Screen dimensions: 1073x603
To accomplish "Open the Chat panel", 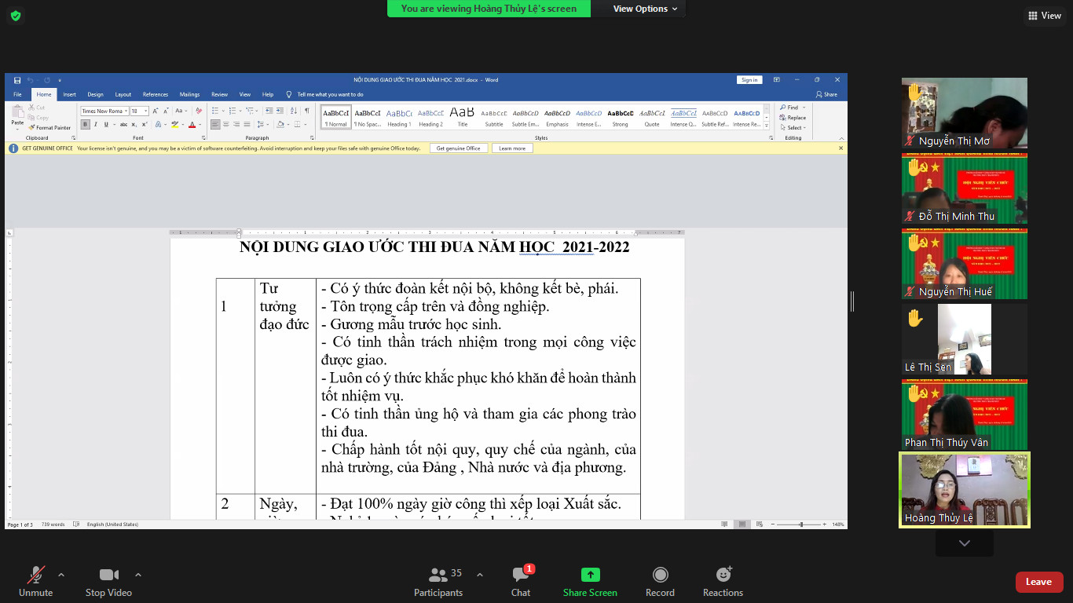I will [520, 576].
